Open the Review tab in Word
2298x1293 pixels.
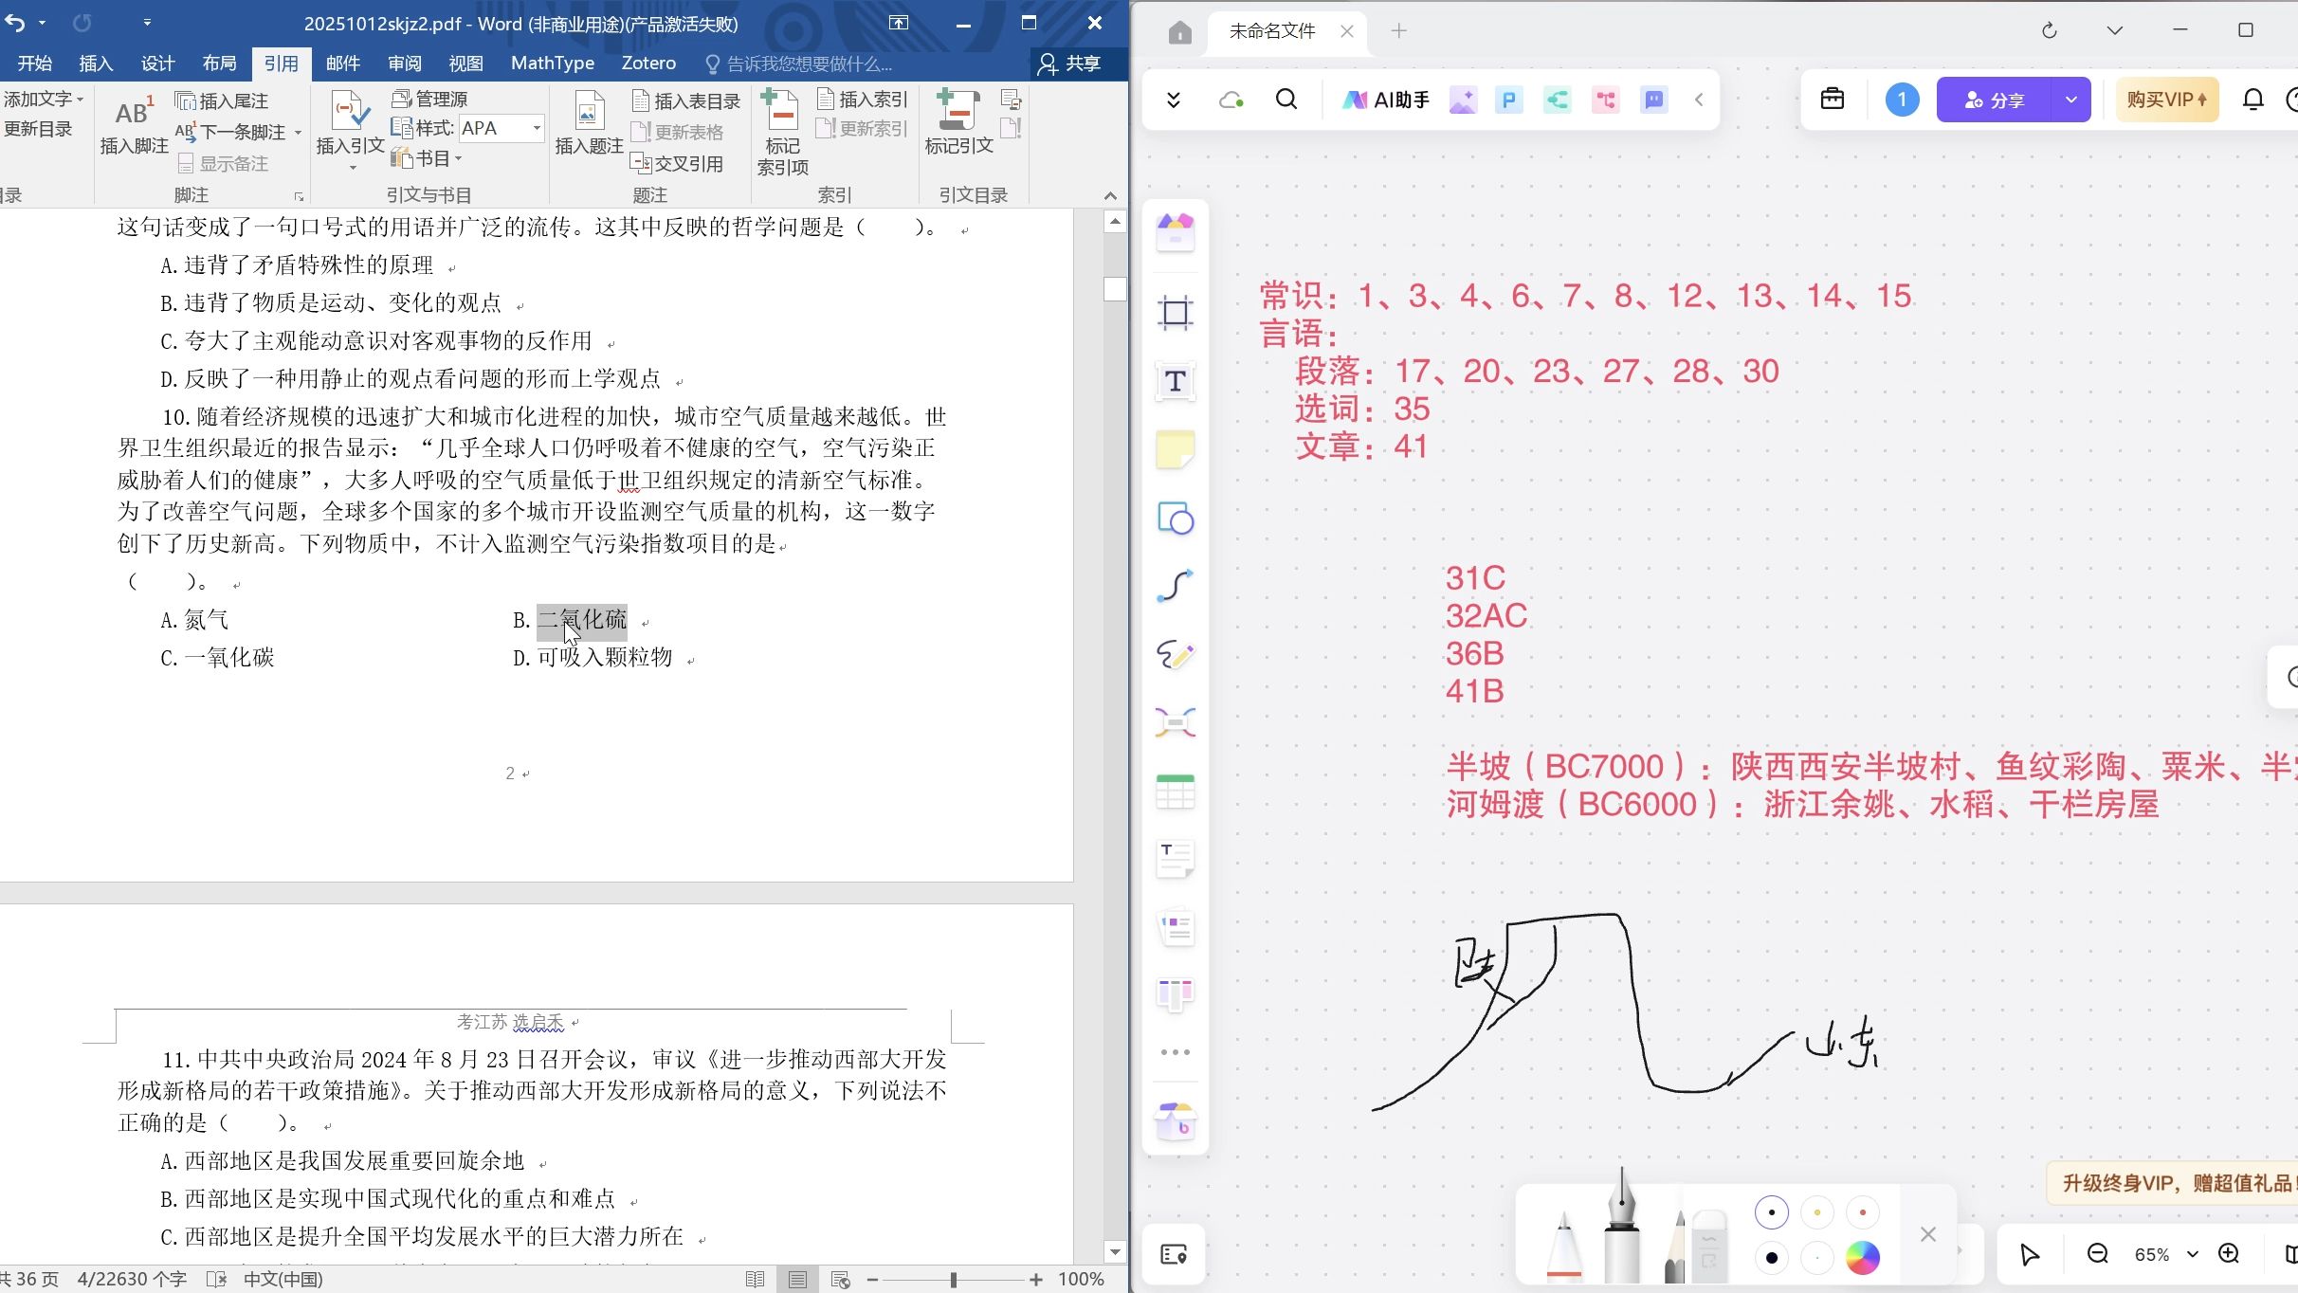pyautogui.click(x=404, y=64)
